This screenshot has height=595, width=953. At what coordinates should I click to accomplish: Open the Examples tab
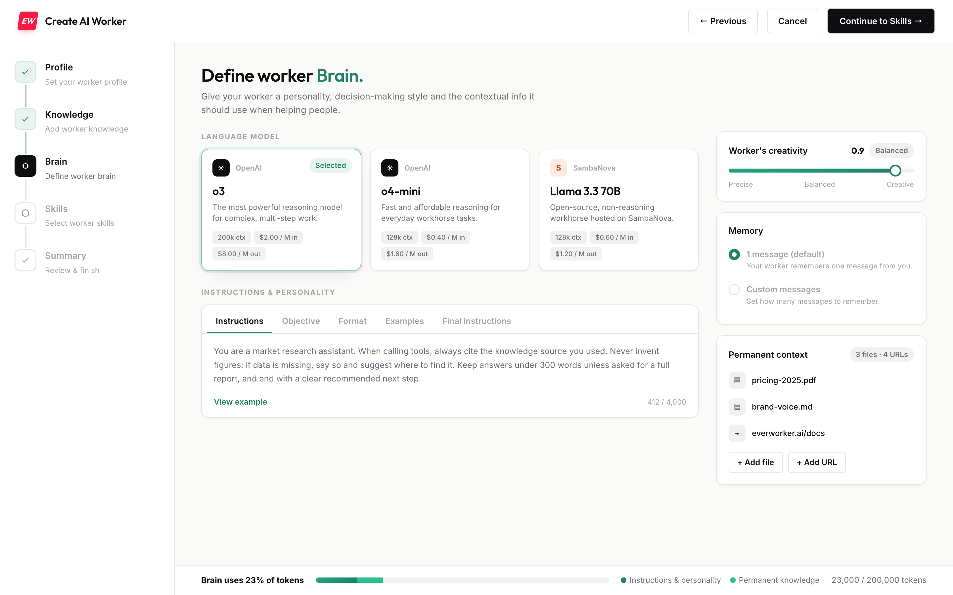(404, 321)
